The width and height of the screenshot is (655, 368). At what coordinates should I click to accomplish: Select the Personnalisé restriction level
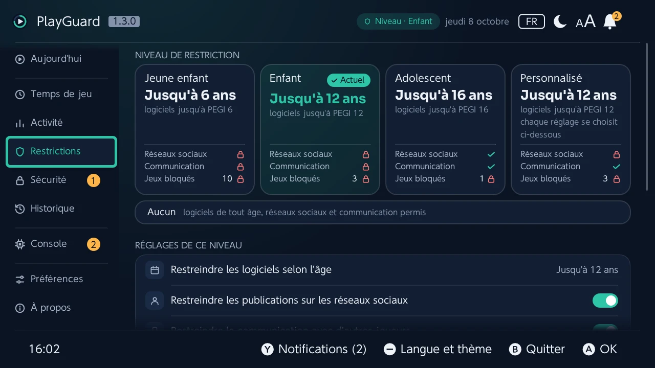pyautogui.click(x=571, y=129)
